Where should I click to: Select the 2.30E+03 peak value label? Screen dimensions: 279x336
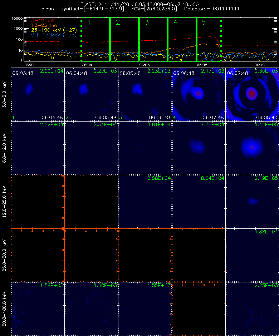tap(266, 71)
